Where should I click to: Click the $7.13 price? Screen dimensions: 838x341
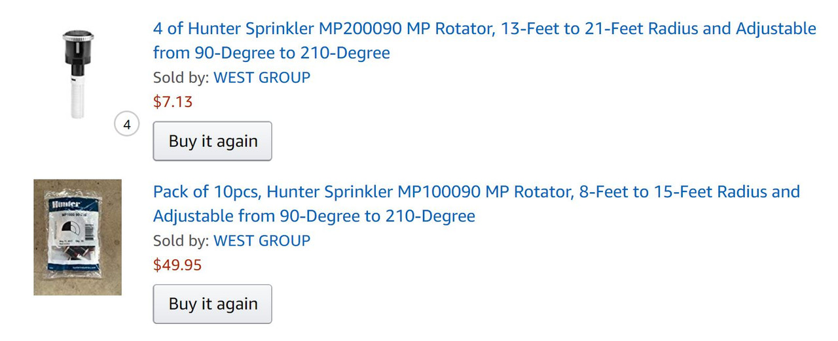click(x=173, y=102)
